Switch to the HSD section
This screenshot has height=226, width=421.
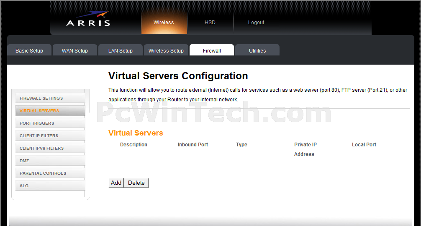[x=210, y=23]
